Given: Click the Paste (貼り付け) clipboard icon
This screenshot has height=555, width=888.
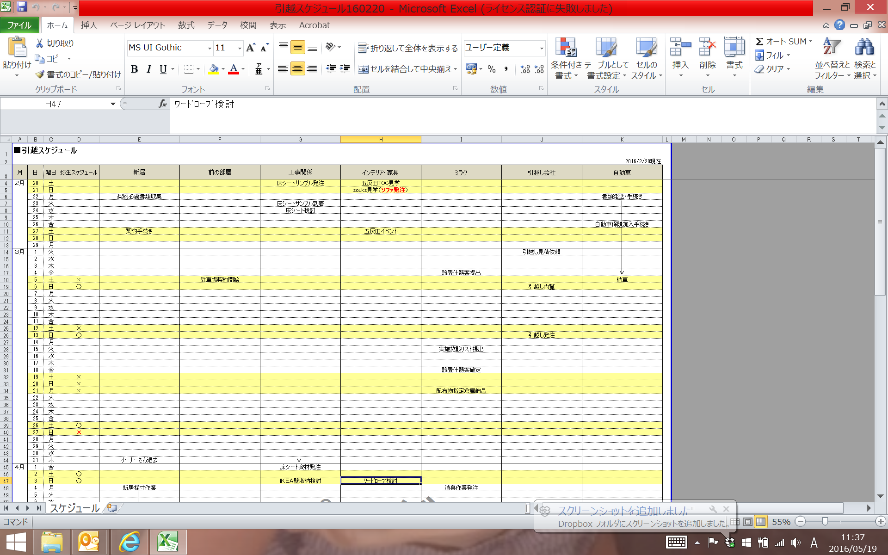Looking at the screenshot, I should click(x=17, y=48).
